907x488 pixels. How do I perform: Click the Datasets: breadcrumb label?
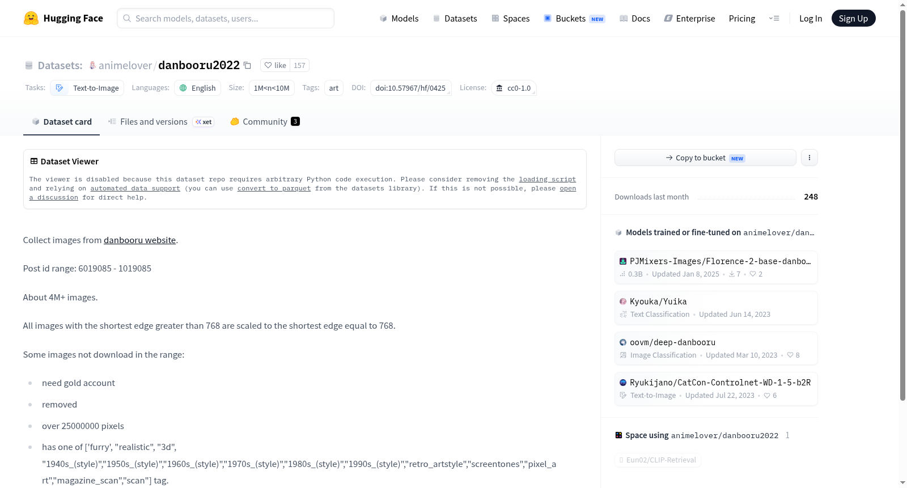60,65
